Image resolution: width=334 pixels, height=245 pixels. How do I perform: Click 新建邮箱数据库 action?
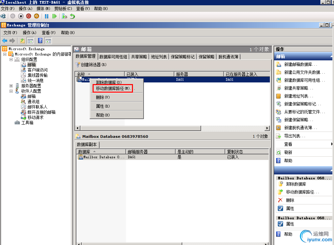300,64
